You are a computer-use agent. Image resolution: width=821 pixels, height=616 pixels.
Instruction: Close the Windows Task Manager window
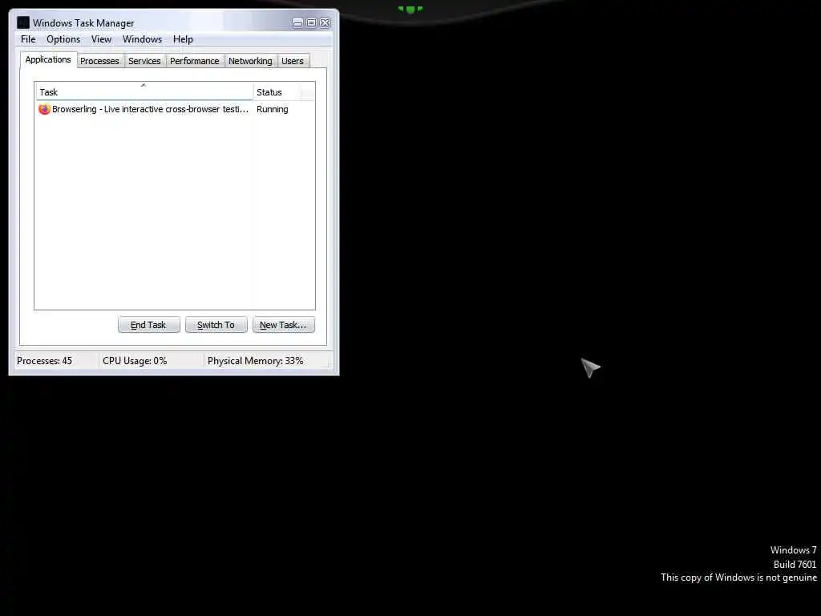(x=325, y=22)
